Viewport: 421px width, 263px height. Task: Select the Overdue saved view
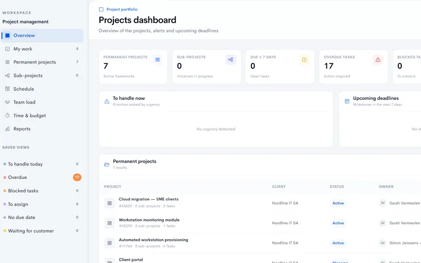pos(42,178)
